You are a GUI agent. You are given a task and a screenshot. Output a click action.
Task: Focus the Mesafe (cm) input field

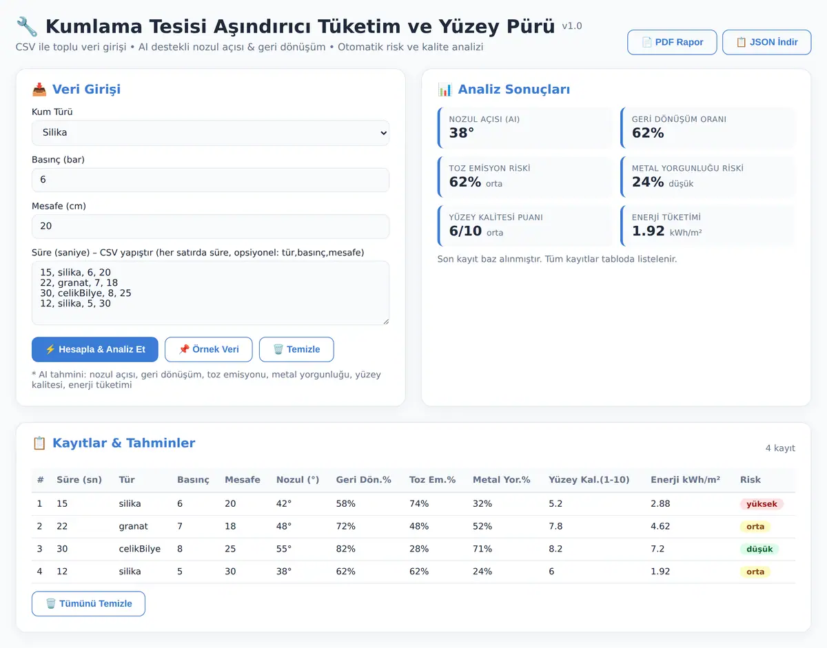210,227
